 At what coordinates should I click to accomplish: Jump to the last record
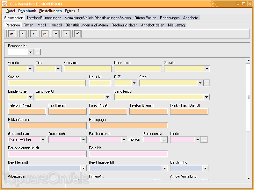[45, 34]
